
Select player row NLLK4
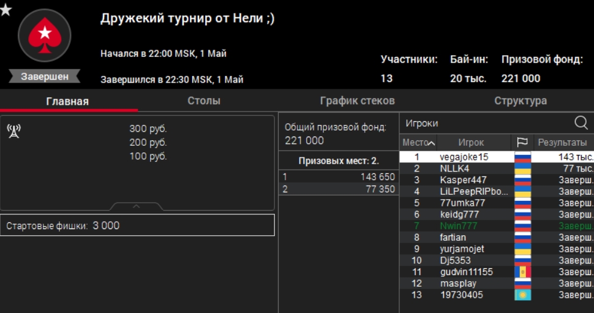497,168
